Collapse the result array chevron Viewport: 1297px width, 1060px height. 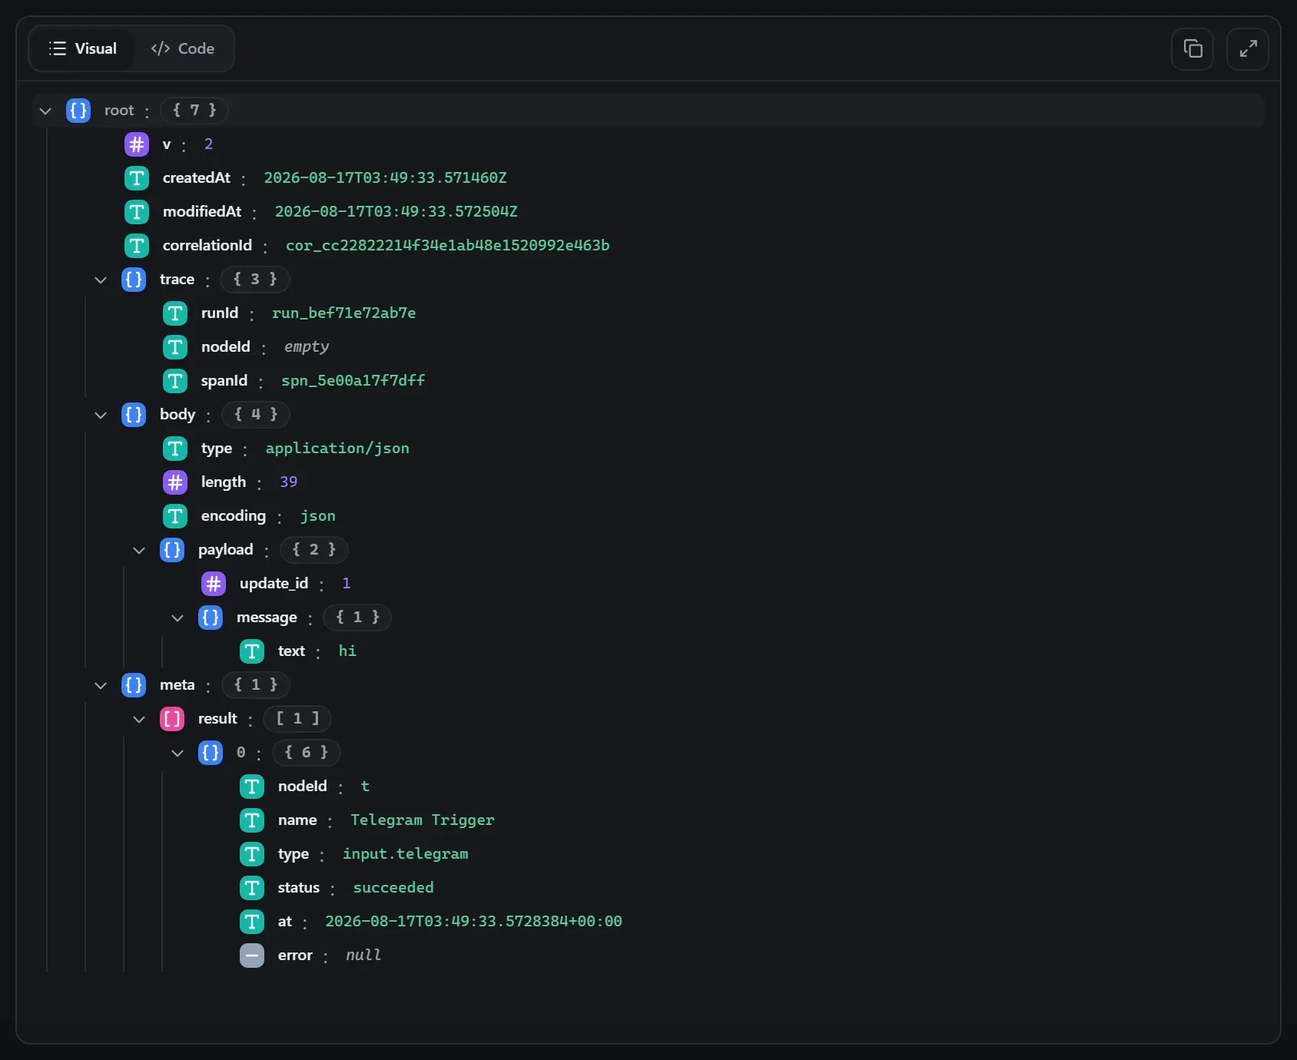click(x=139, y=719)
